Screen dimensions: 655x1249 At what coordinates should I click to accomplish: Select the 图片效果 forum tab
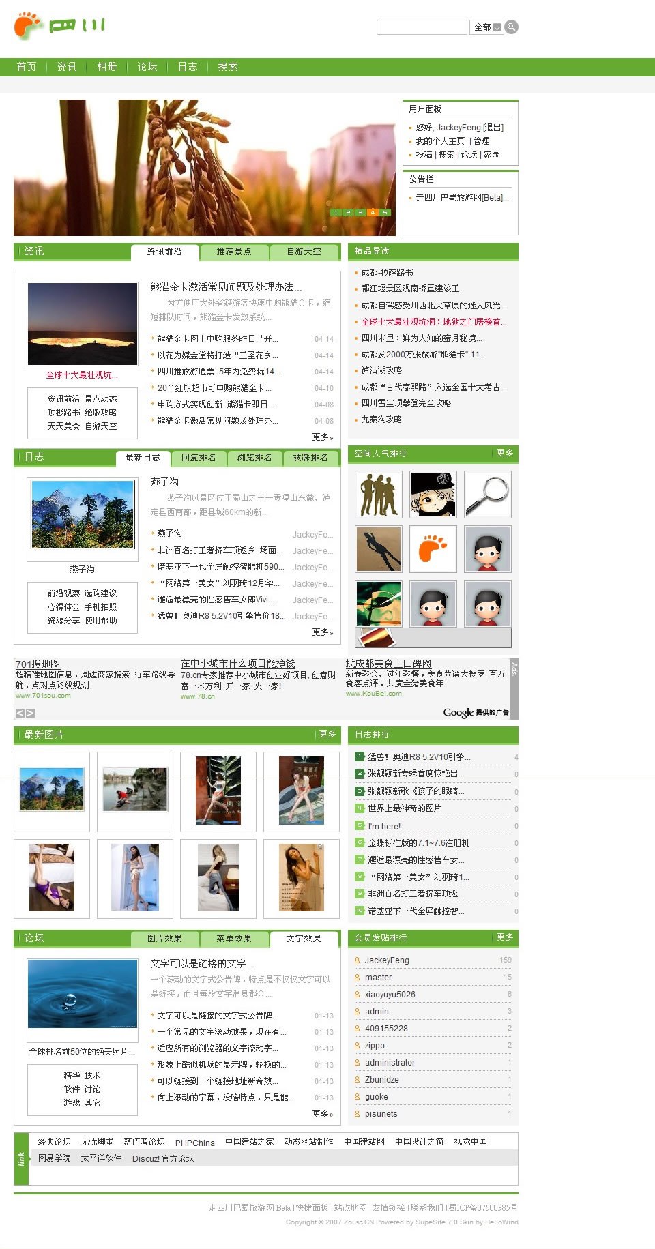pos(164,939)
